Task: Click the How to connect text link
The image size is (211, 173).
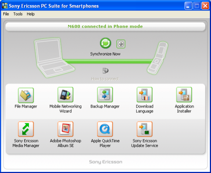Action: 105,79
